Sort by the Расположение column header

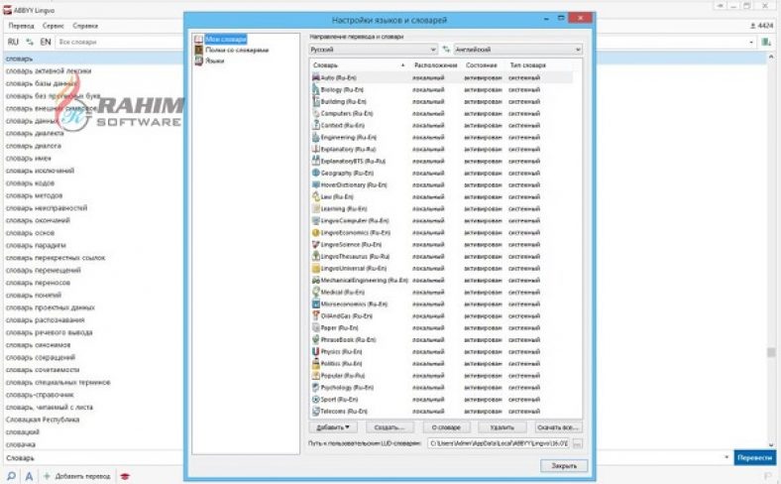[x=435, y=65]
